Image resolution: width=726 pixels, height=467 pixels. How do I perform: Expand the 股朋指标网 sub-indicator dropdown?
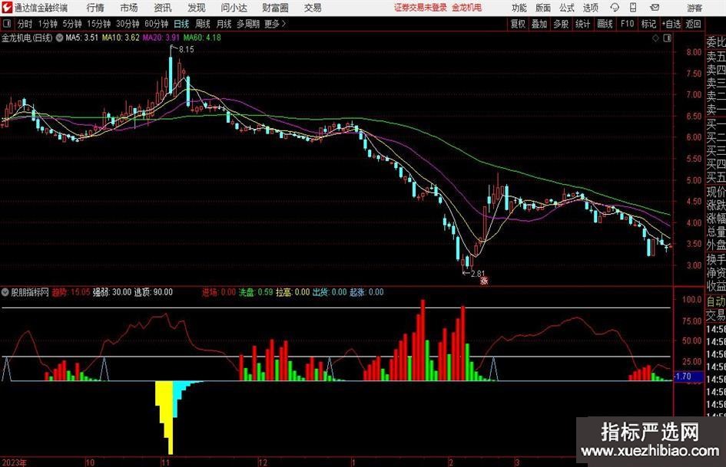coord(5,292)
